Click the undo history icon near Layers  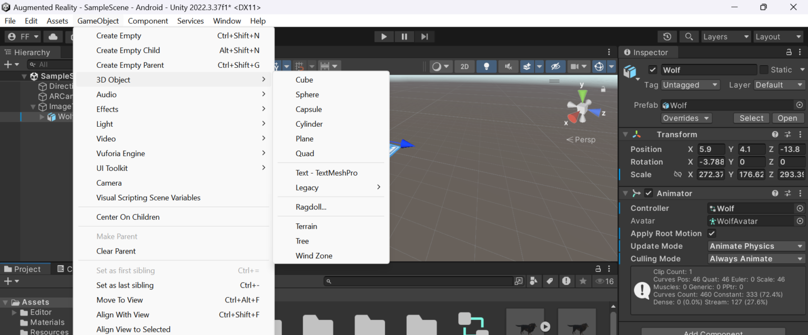coord(667,36)
